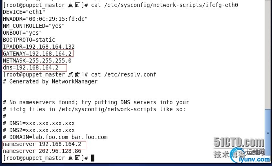Click the nameserver 202.96.128.86 line
Screen dimensions: 272x166
(x=42, y=151)
